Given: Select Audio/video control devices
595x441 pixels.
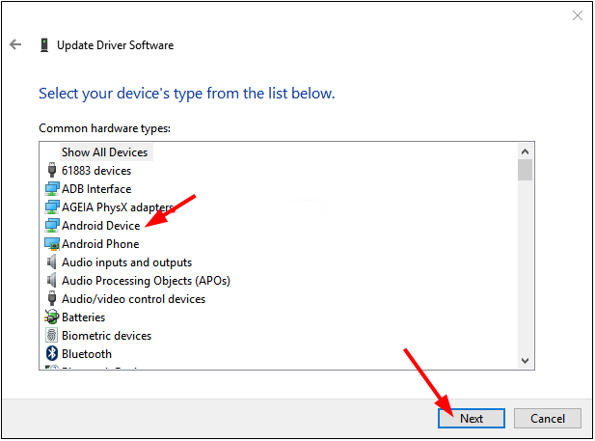Looking at the screenshot, I should point(134,299).
